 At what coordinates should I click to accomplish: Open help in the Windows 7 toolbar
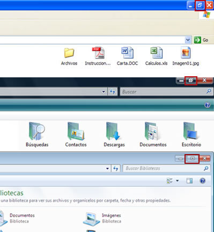point(203,181)
